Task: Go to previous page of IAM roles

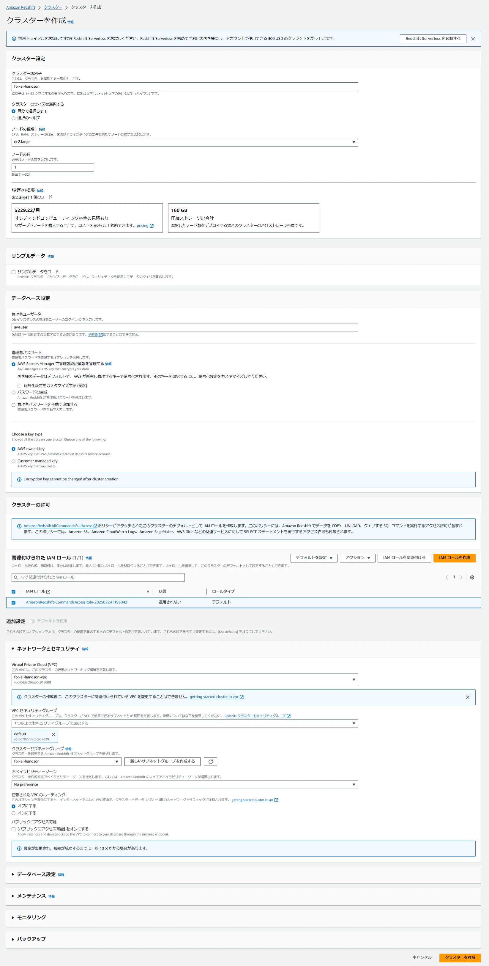Action: [447, 578]
